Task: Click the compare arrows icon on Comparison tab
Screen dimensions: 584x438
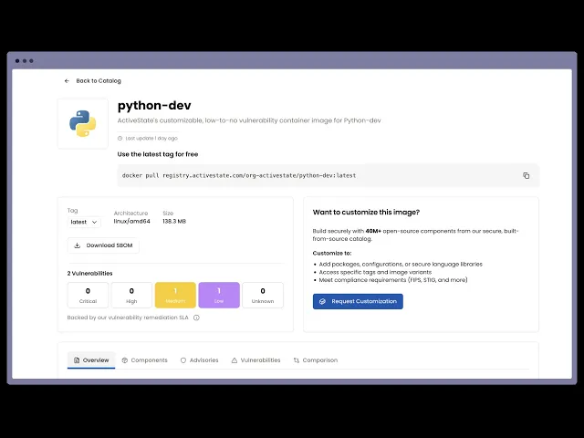Action: [x=296, y=360]
